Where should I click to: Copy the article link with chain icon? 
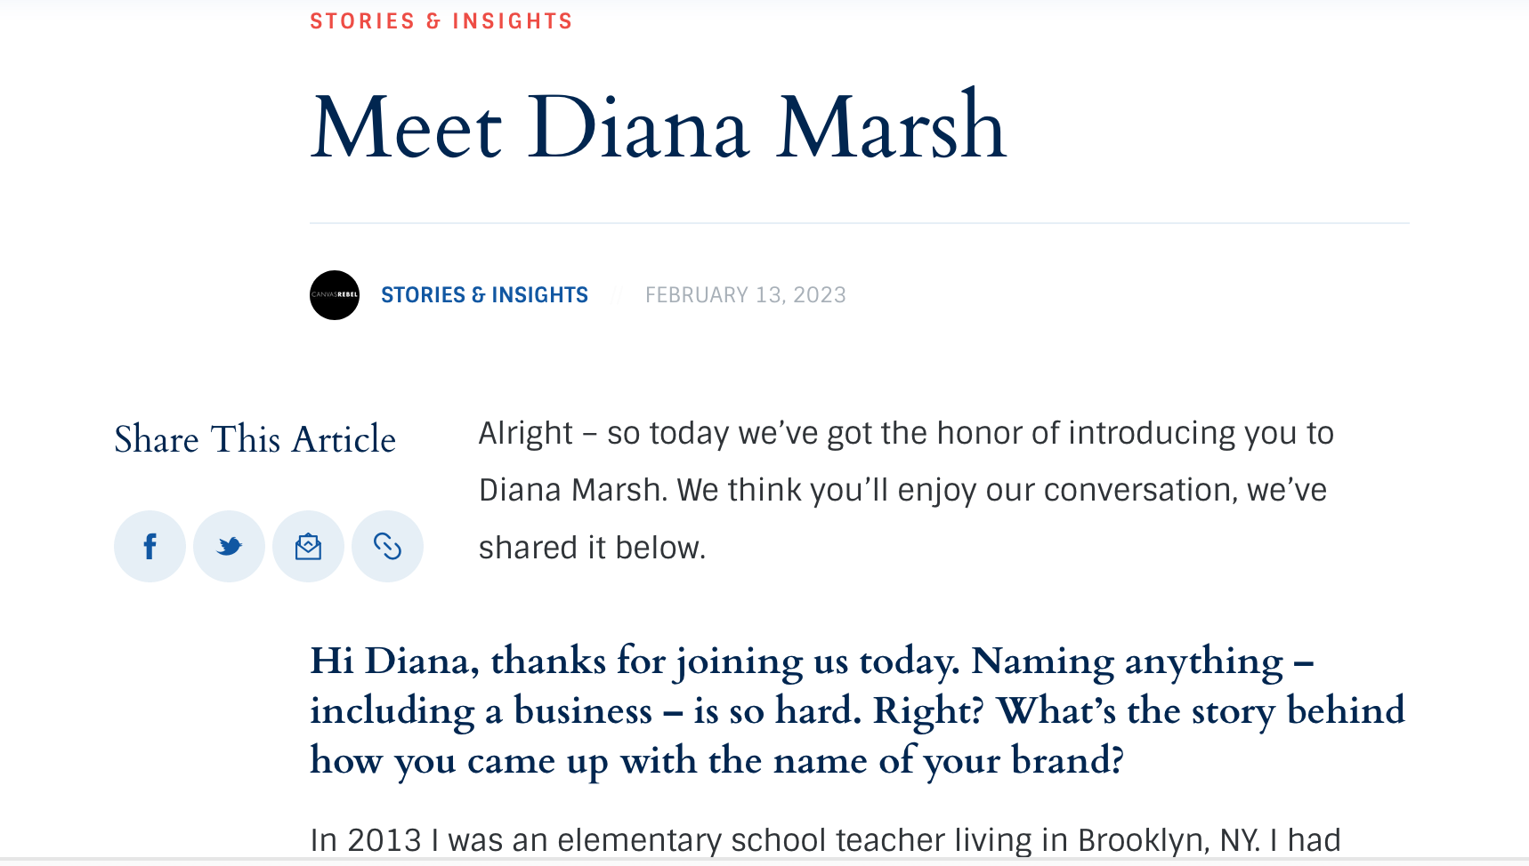coord(387,546)
